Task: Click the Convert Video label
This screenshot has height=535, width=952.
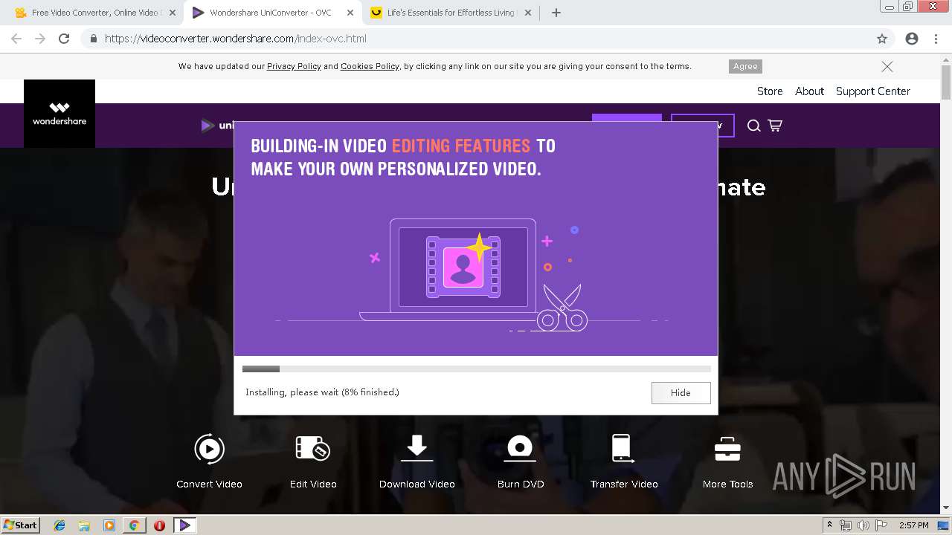Action: (x=209, y=484)
